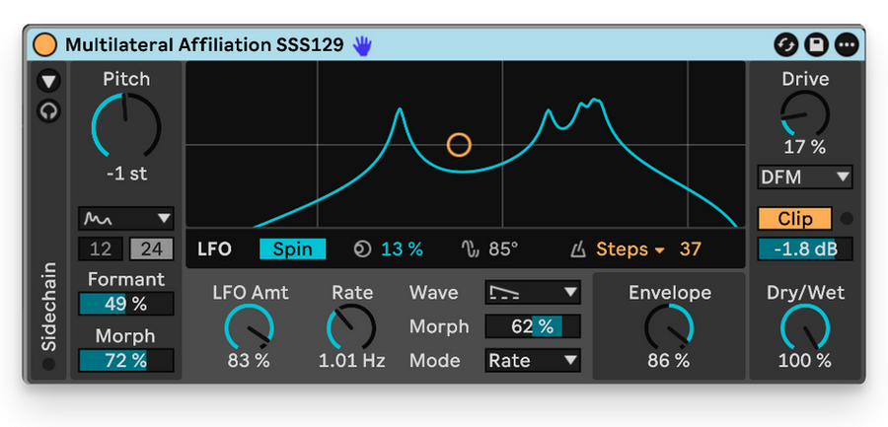The image size is (888, 427).
Task: Click the -1 st pitch value
Action: pyautogui.click(x=126, y=174)
